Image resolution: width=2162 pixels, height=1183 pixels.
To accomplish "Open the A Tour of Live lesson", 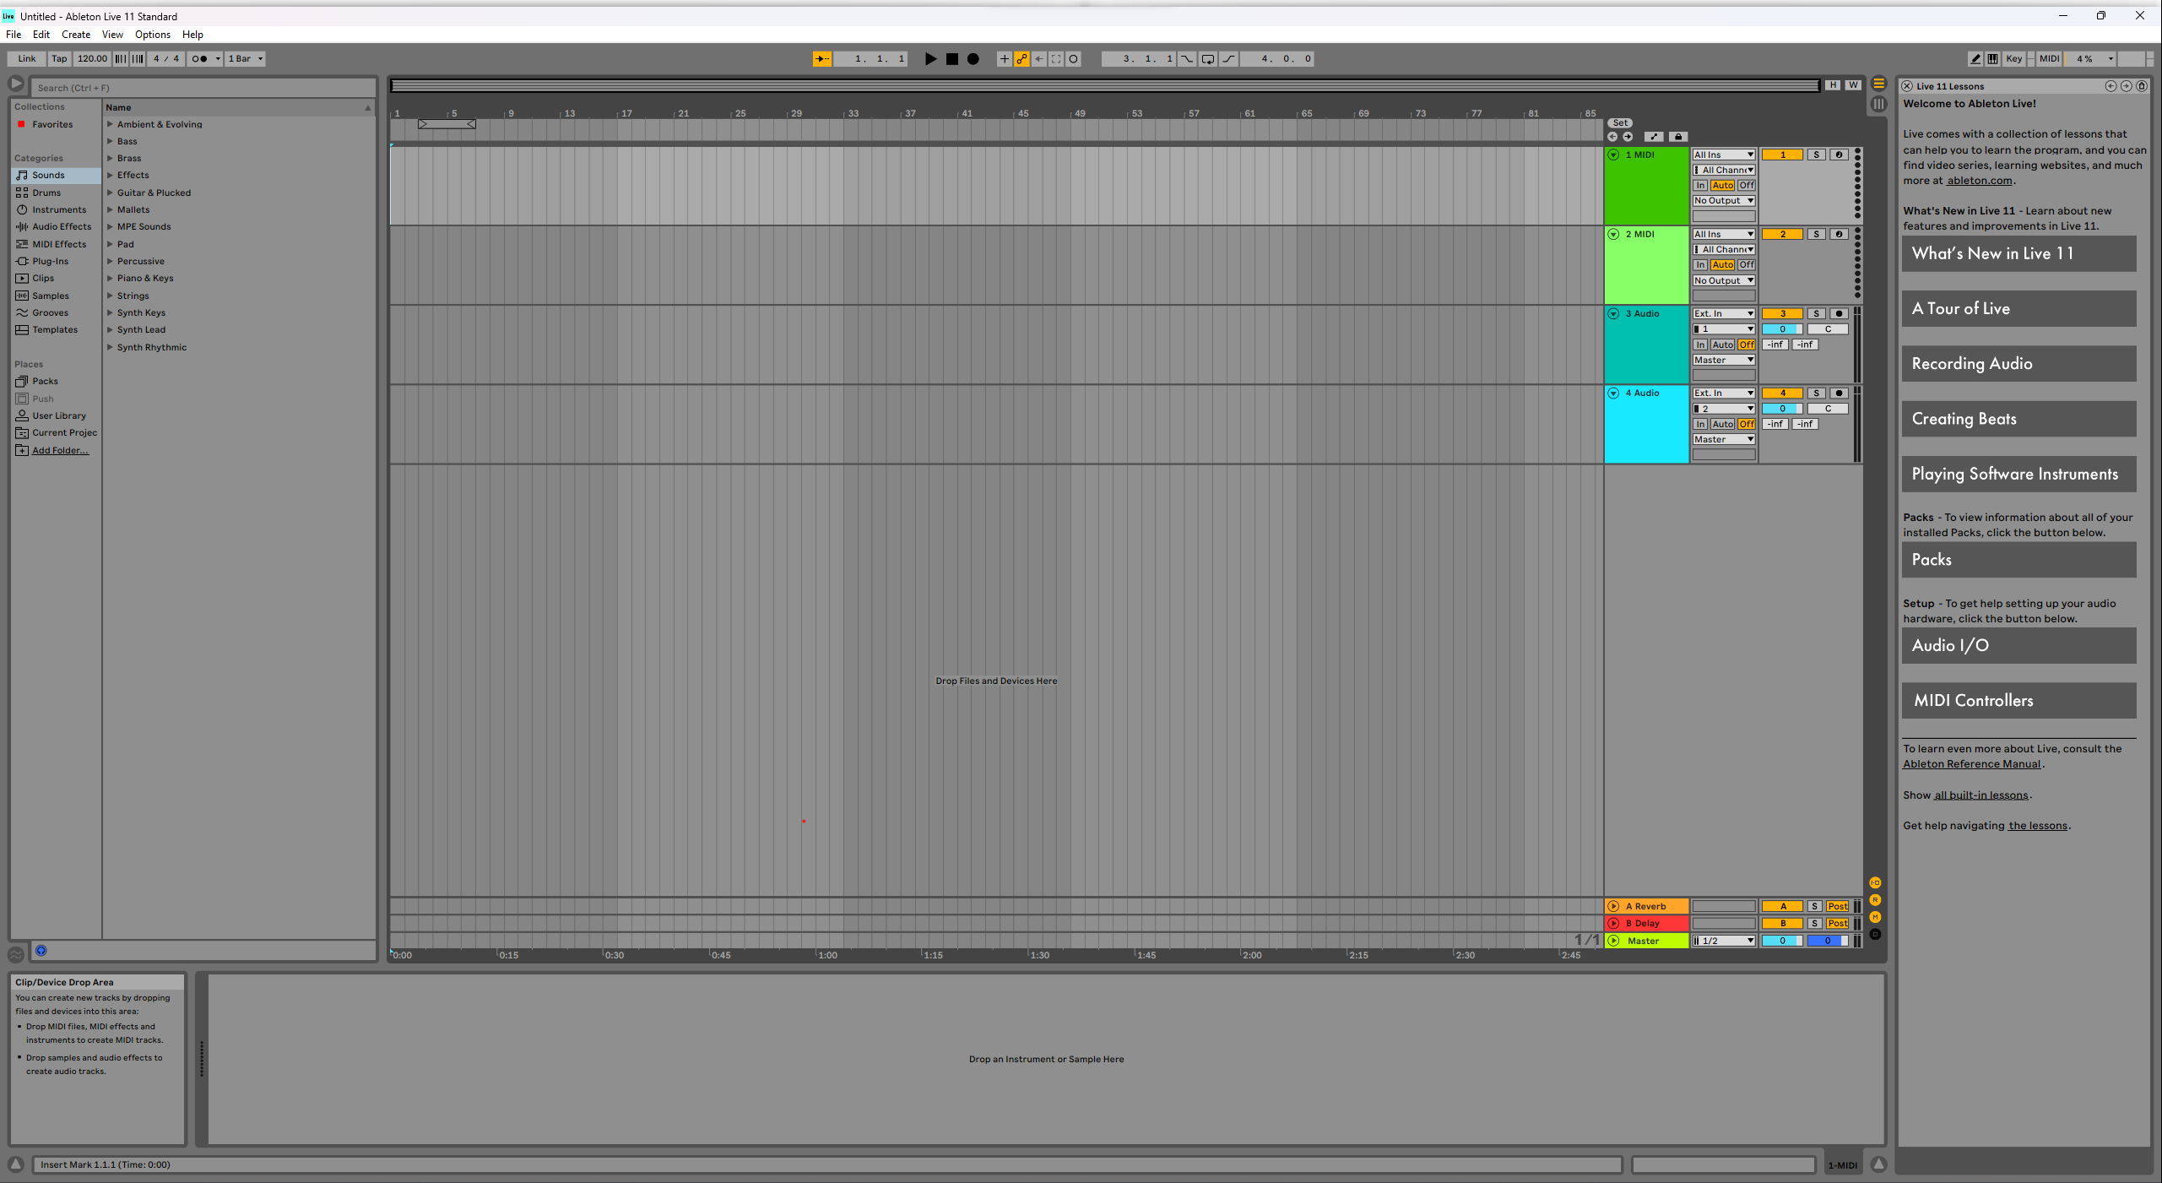I will click(2018, 309).
